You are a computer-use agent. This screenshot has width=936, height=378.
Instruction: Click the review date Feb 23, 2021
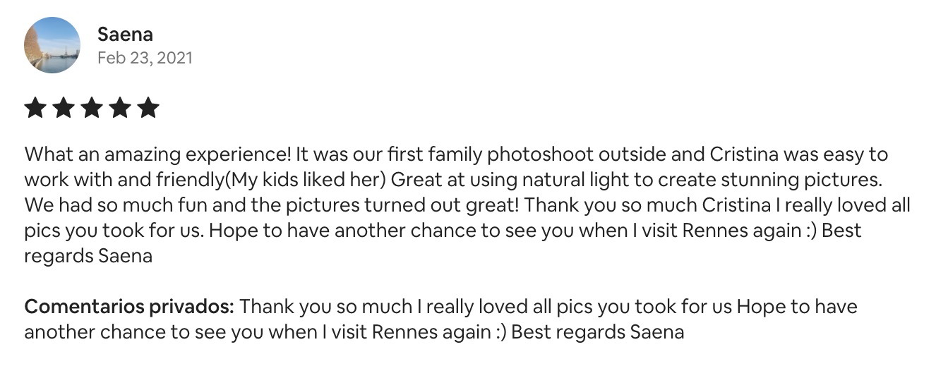click(x=145, y=58)
